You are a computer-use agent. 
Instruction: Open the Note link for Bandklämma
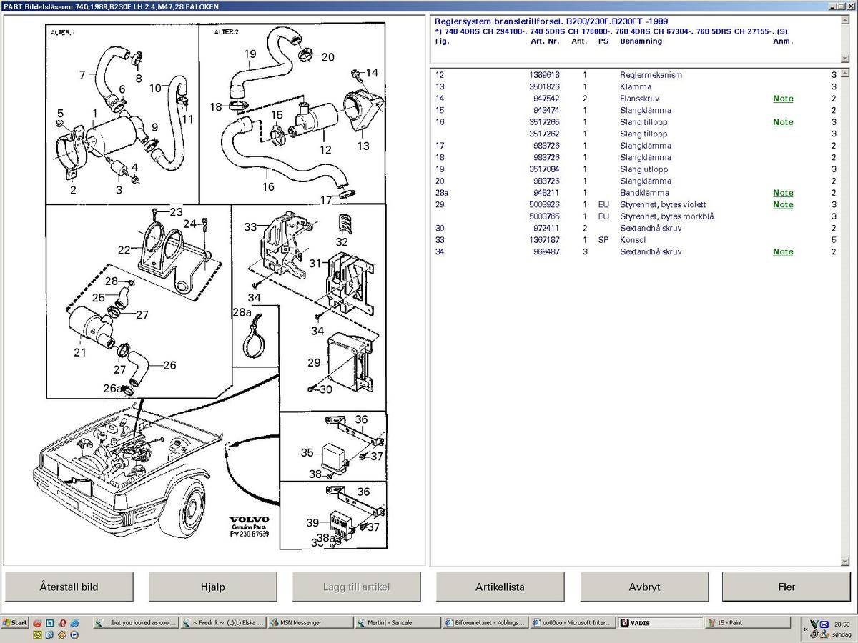click(x=783, y=193)
